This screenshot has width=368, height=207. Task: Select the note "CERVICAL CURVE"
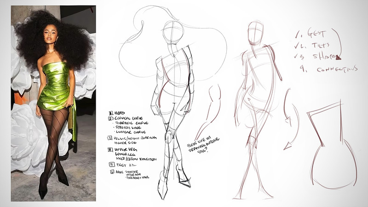coord(128,118)
